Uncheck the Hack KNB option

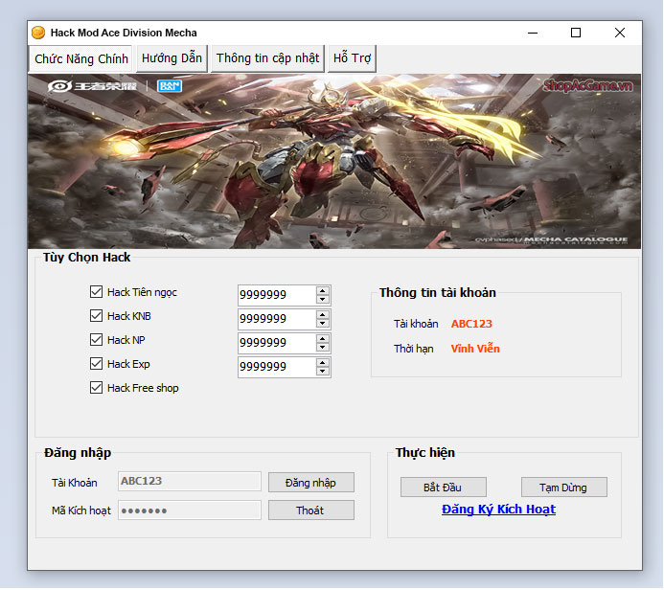[96, 316]
